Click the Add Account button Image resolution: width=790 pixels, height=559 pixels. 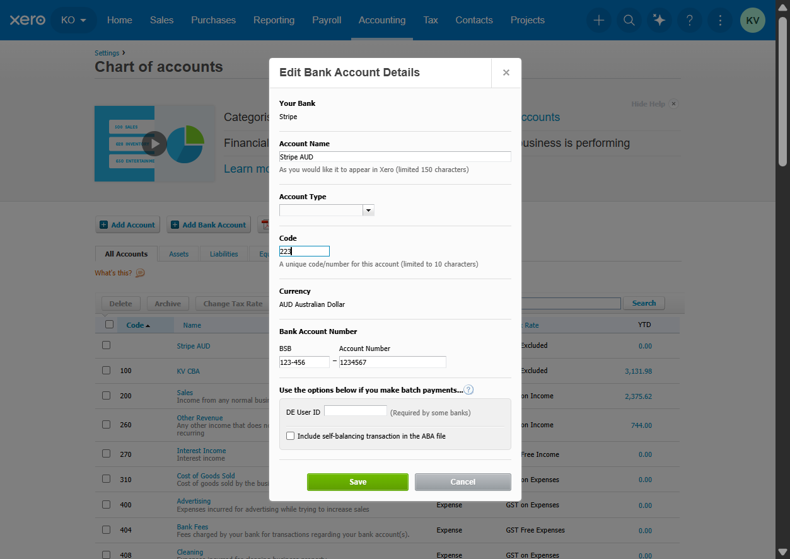[x=127, y=225]
